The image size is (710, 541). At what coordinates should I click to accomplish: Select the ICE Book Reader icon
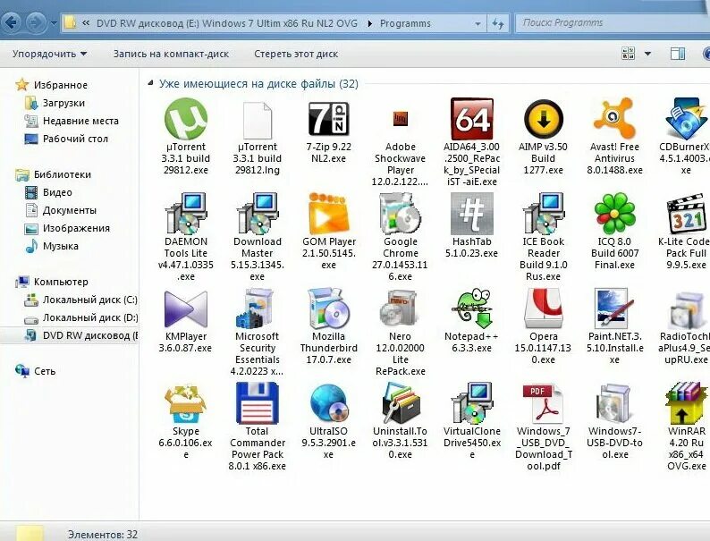[544, 214]
